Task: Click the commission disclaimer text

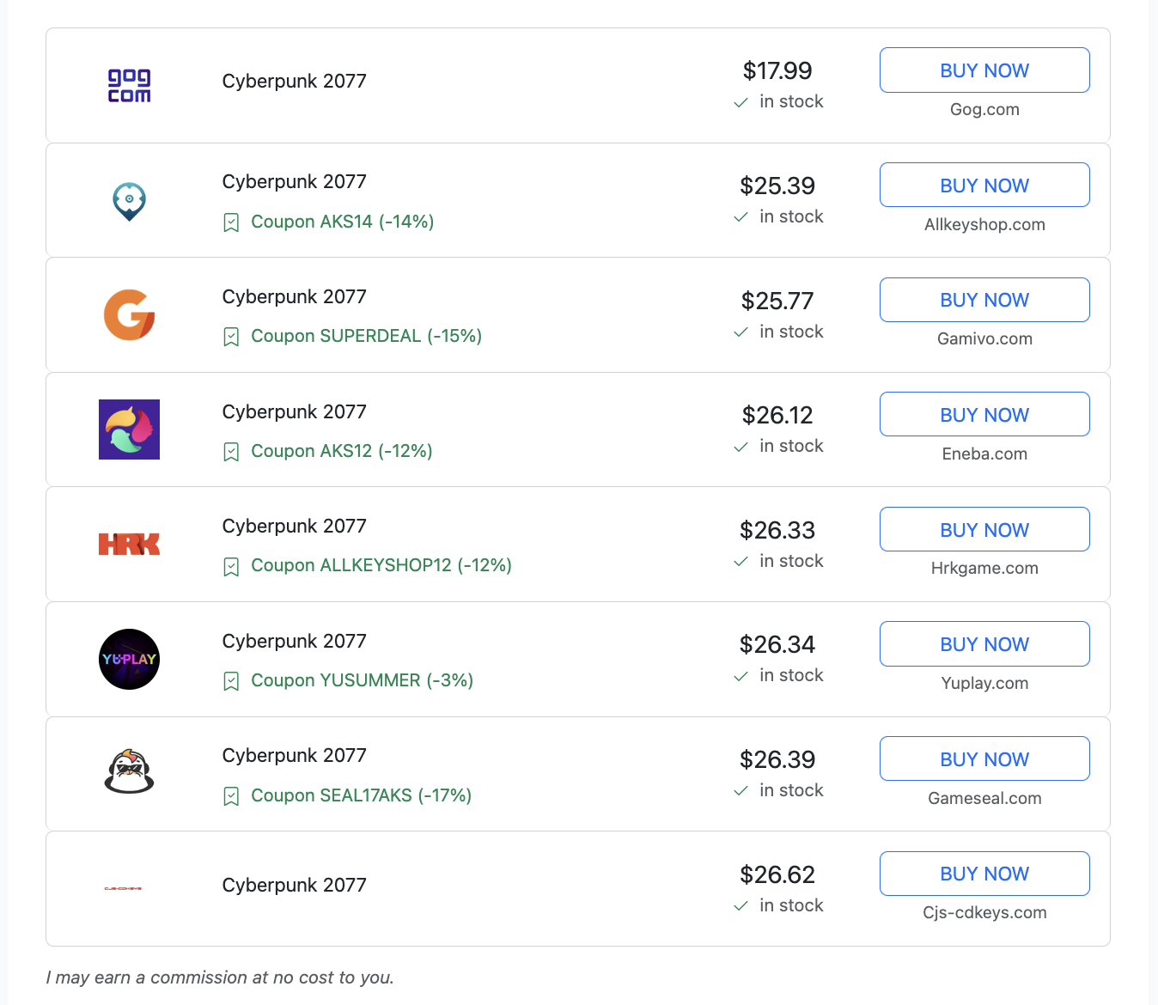Action: click(220, 978)
